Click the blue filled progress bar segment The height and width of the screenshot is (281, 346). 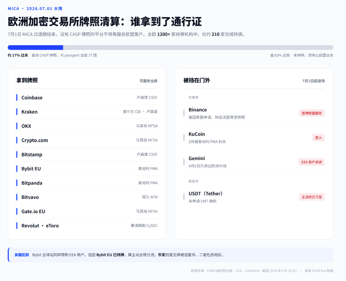click(x=35, y=47)
